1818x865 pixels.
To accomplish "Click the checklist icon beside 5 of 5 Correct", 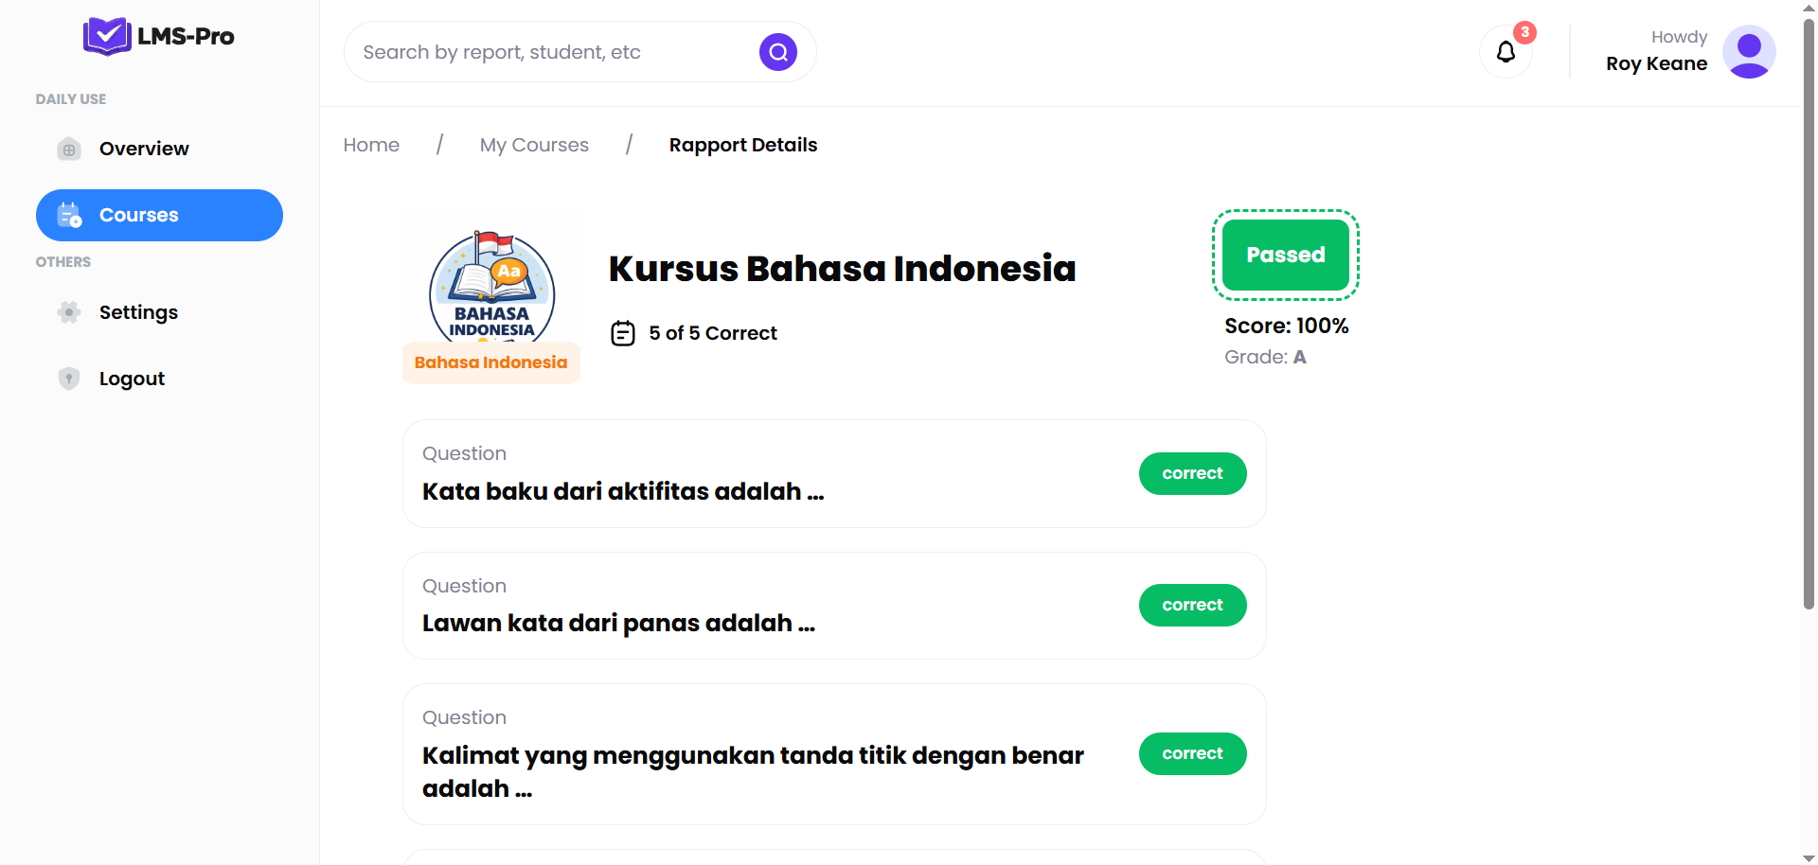I will tap(623, 333).
